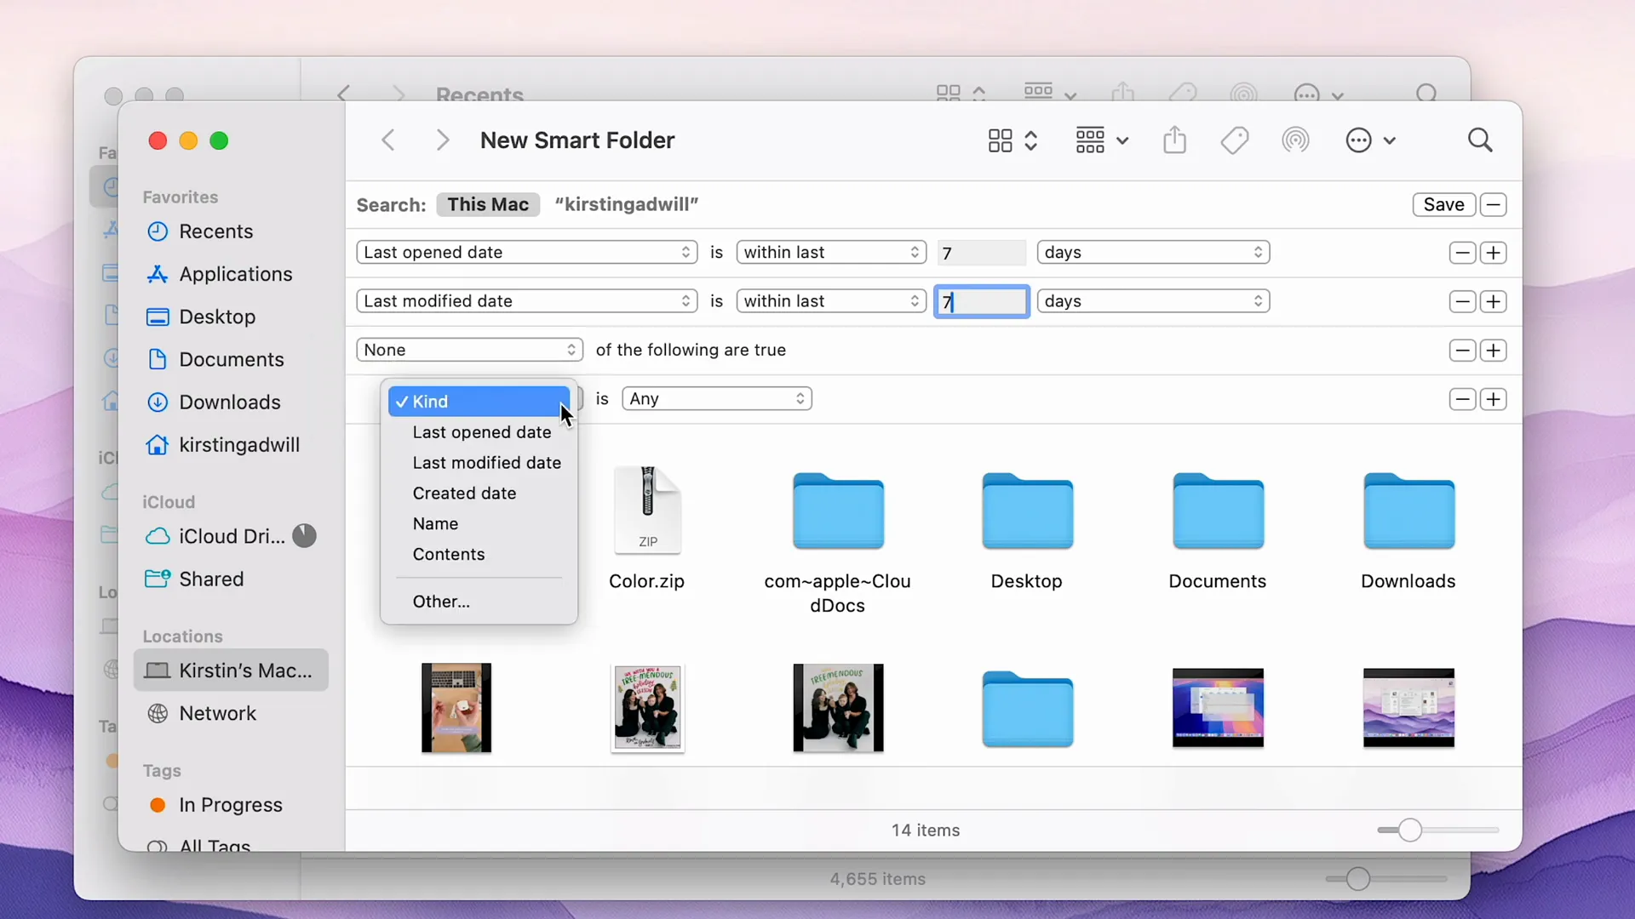1635x919 pixels.
Task: Click the number field in Last opened row
Action: coord(982,253)
